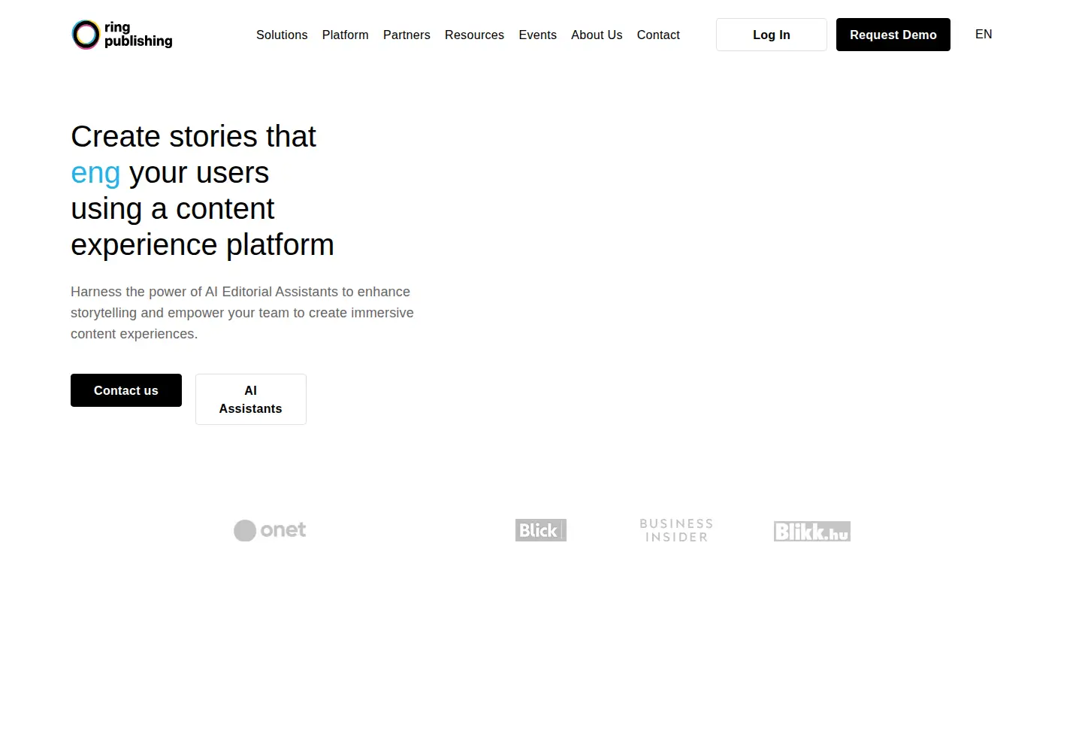Click the Onet partner logo

(270, 530)
